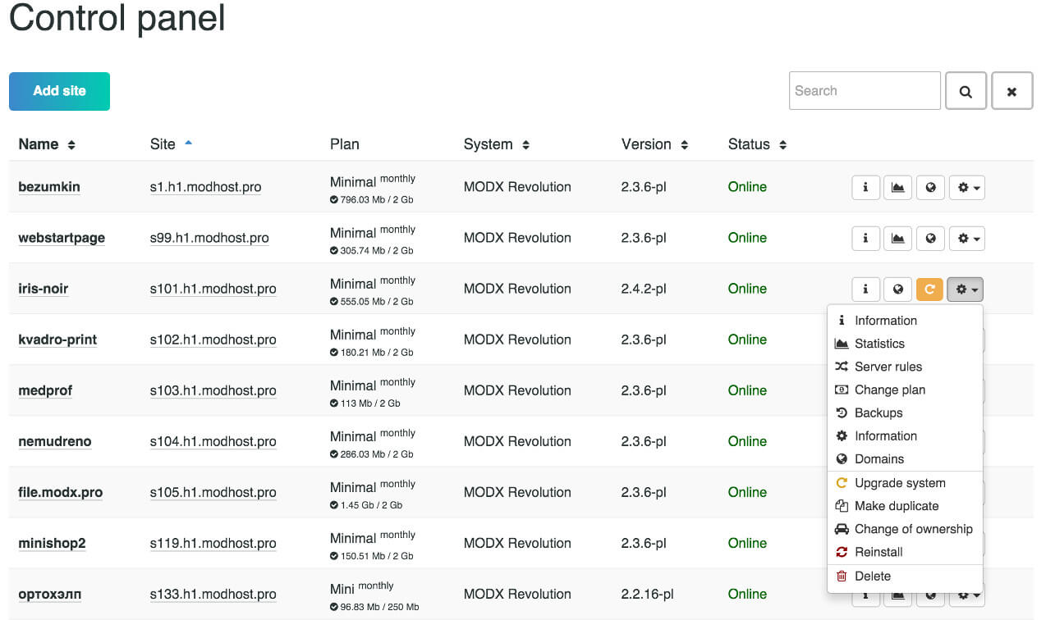The height and width of the screenshot is (620, 1046).
Task: Click the info icon for iris-noir row
Action: coord(865,289)
